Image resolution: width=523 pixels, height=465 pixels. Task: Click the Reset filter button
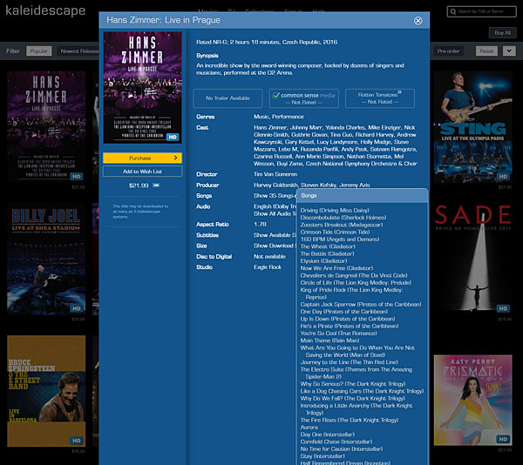(x=486, y=51)
